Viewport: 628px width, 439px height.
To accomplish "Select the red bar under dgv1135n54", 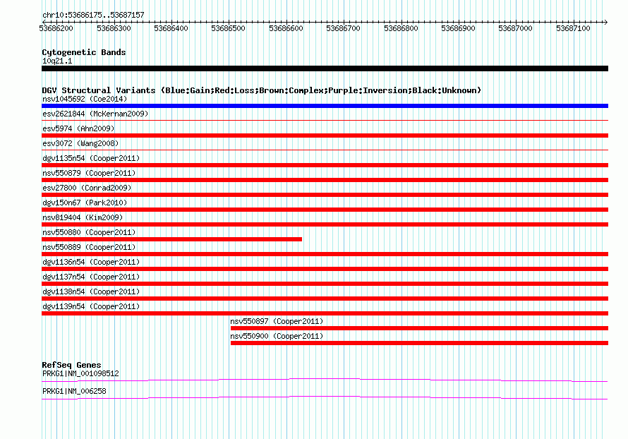I will click(x=325, y=165).
